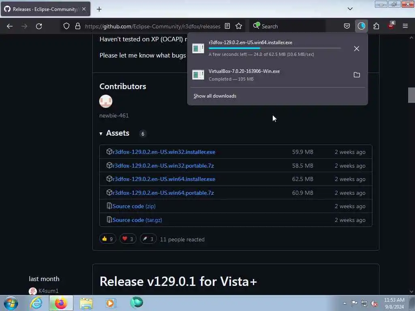Click the muted volume tray icon
Screen dimensions: 415x311
point(374,304)
